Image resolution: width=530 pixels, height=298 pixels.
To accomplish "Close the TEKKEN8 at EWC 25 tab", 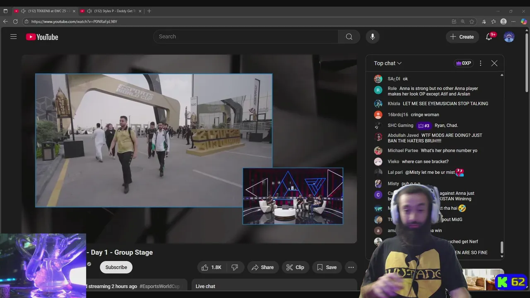I will coord(74,11).
